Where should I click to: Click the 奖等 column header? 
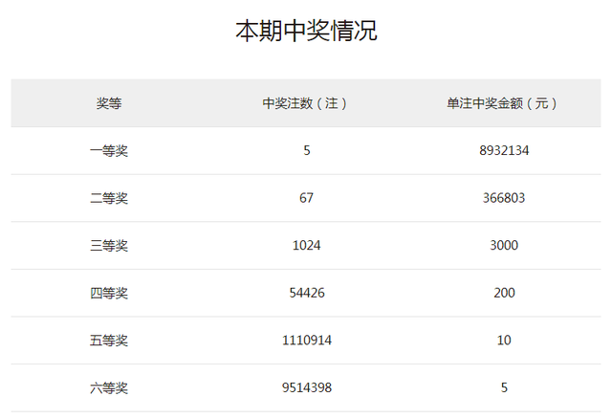(x=109, y=103)
